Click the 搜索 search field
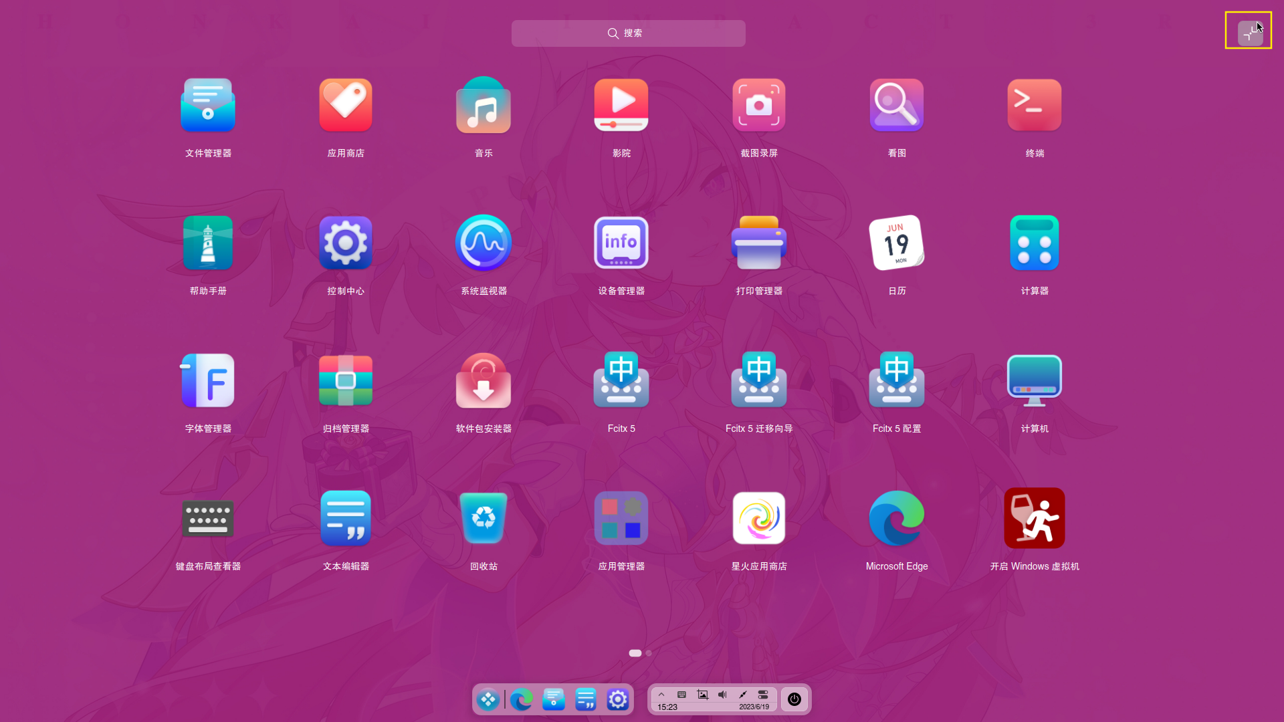Image resolution: width=1284 pixels, height=722 pixels. click(627, 33)
